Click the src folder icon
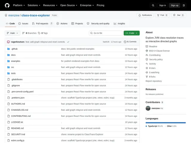 pos(8,67)
